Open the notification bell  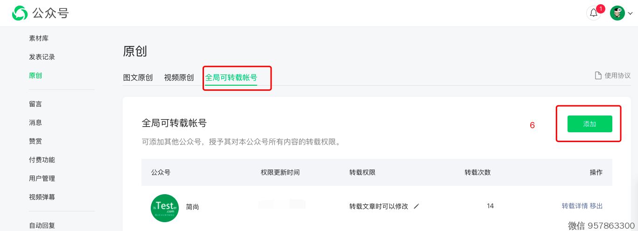tap(594, 13)
